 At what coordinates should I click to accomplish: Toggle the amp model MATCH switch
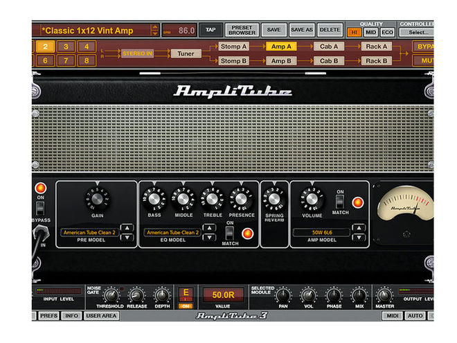340,202
